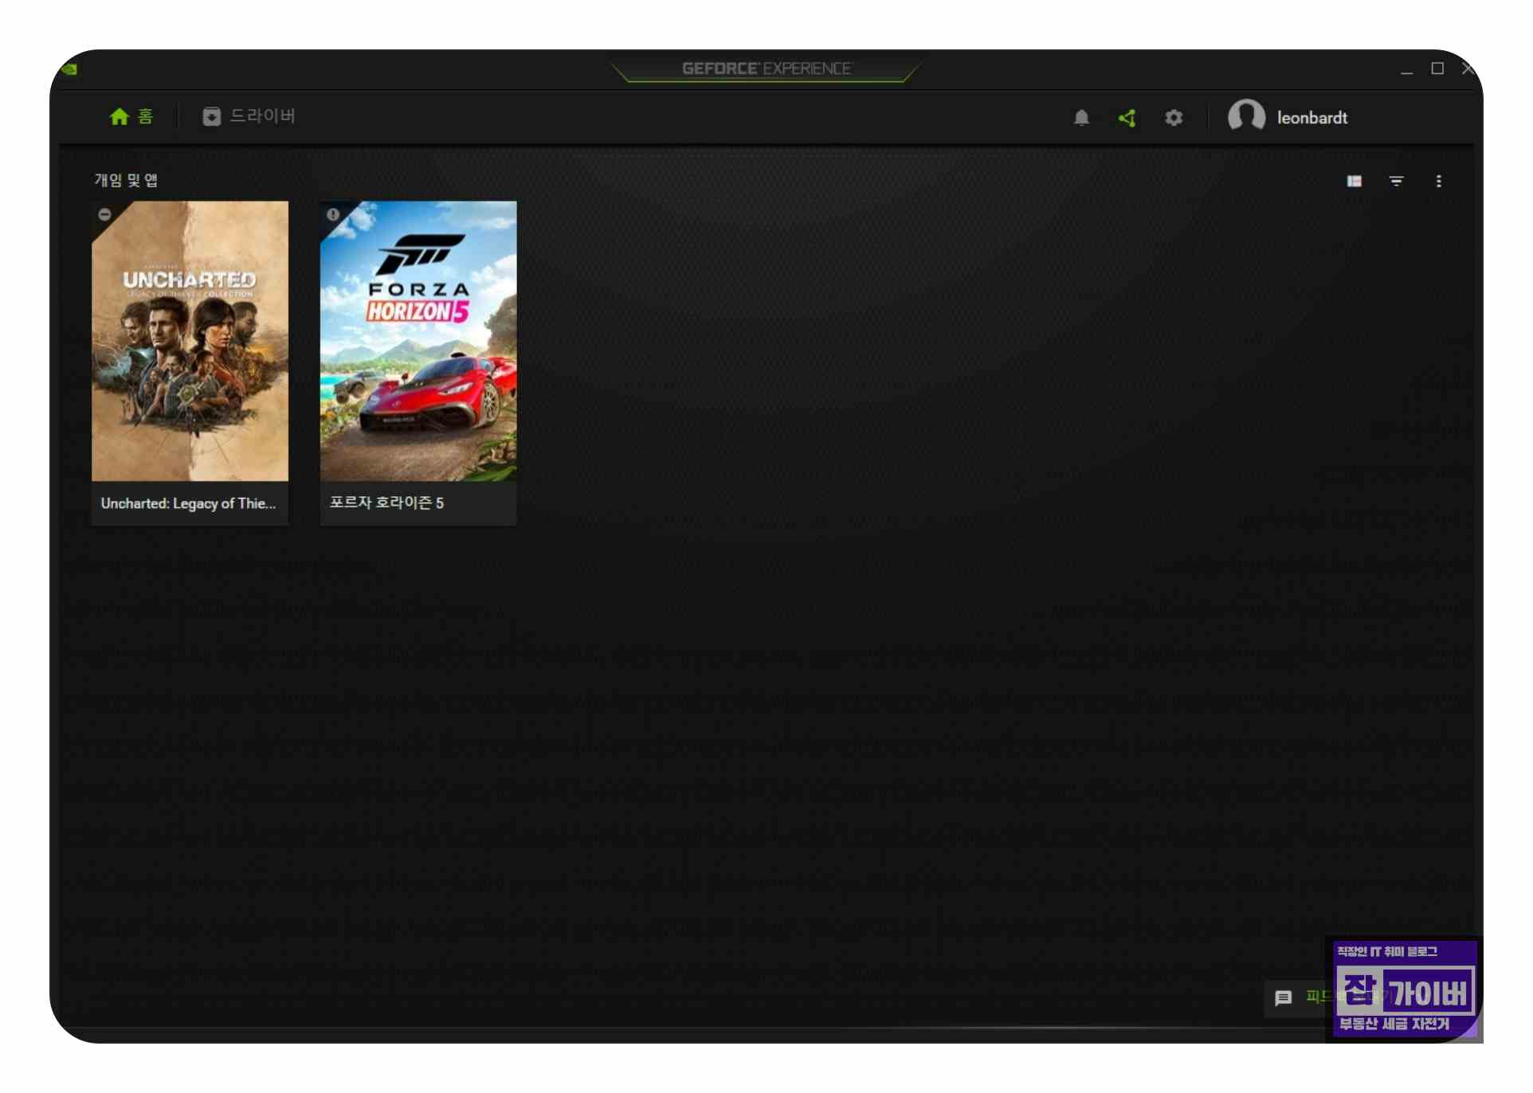1533x1093 pixels.
Task: Click the Uncharted: Legacy of Thie... title
Action: [188, 503]
